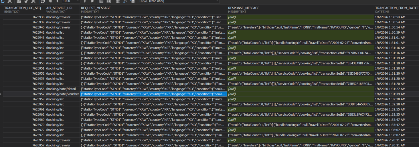Go to the first page of results
The width and height of the screenshot is (419, 147).
pyautogui.click(x=51, y=1)
